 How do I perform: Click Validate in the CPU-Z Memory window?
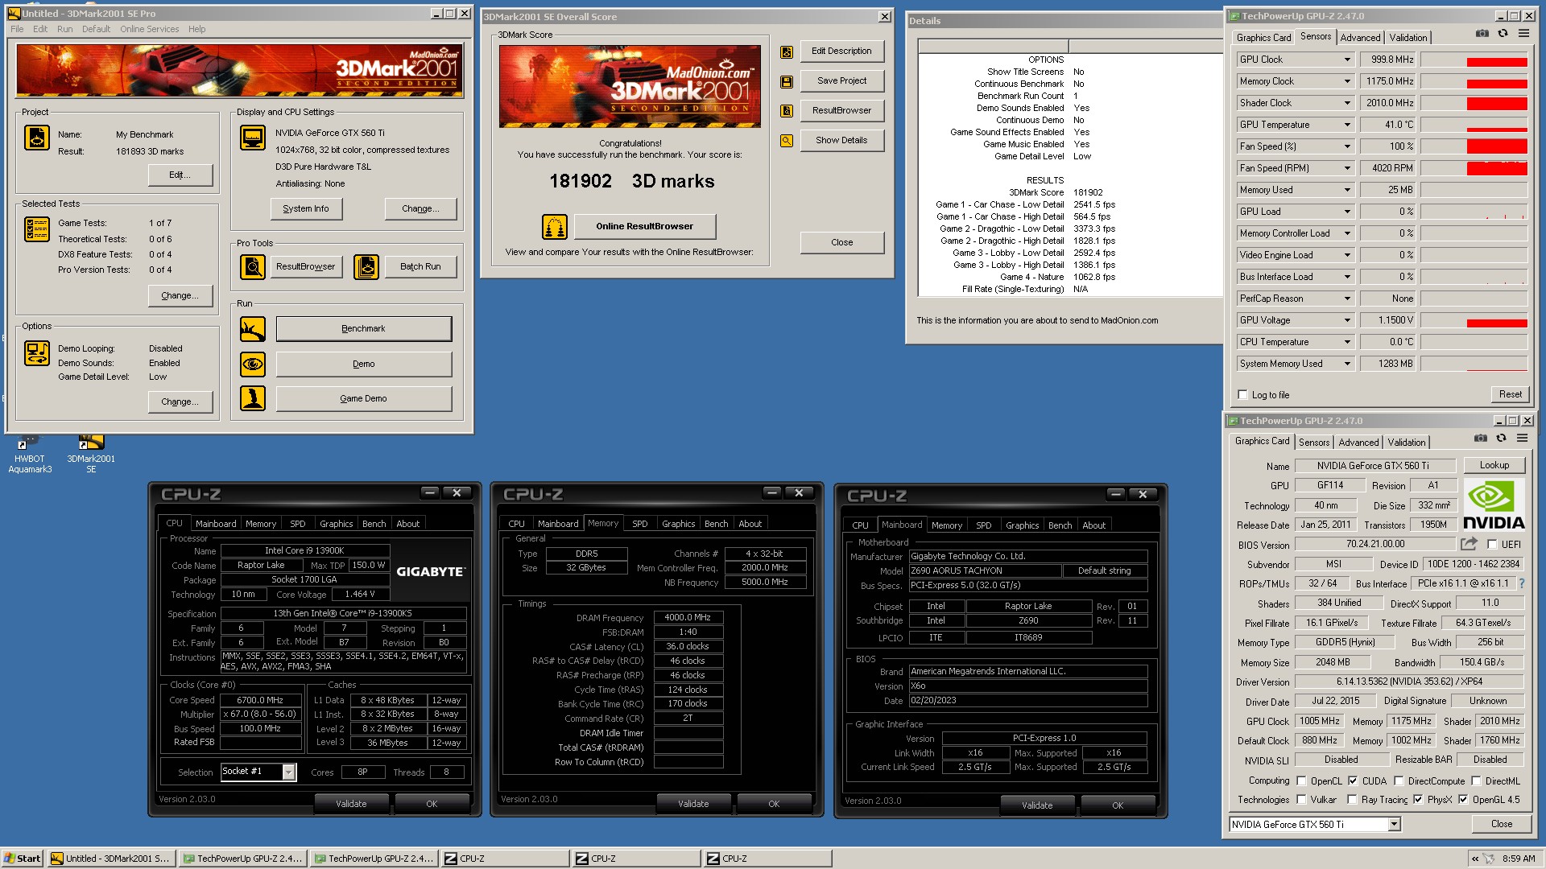point(692,803)
